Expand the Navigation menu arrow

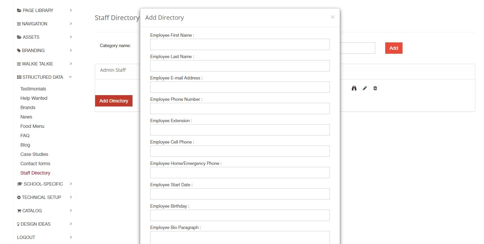coord(71,24)
